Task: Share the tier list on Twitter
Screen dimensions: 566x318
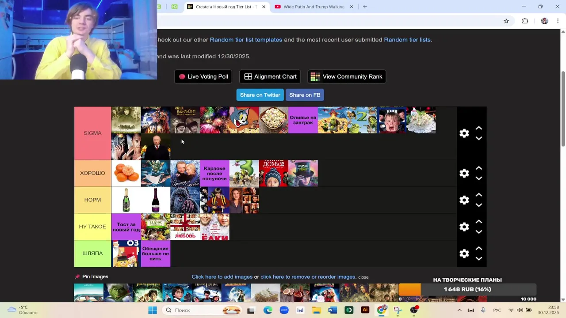Action: 260,95
